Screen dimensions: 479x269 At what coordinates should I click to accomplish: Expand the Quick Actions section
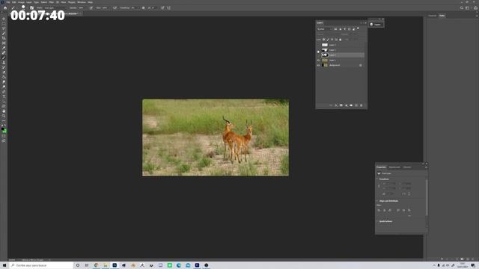tap(377, 221)
